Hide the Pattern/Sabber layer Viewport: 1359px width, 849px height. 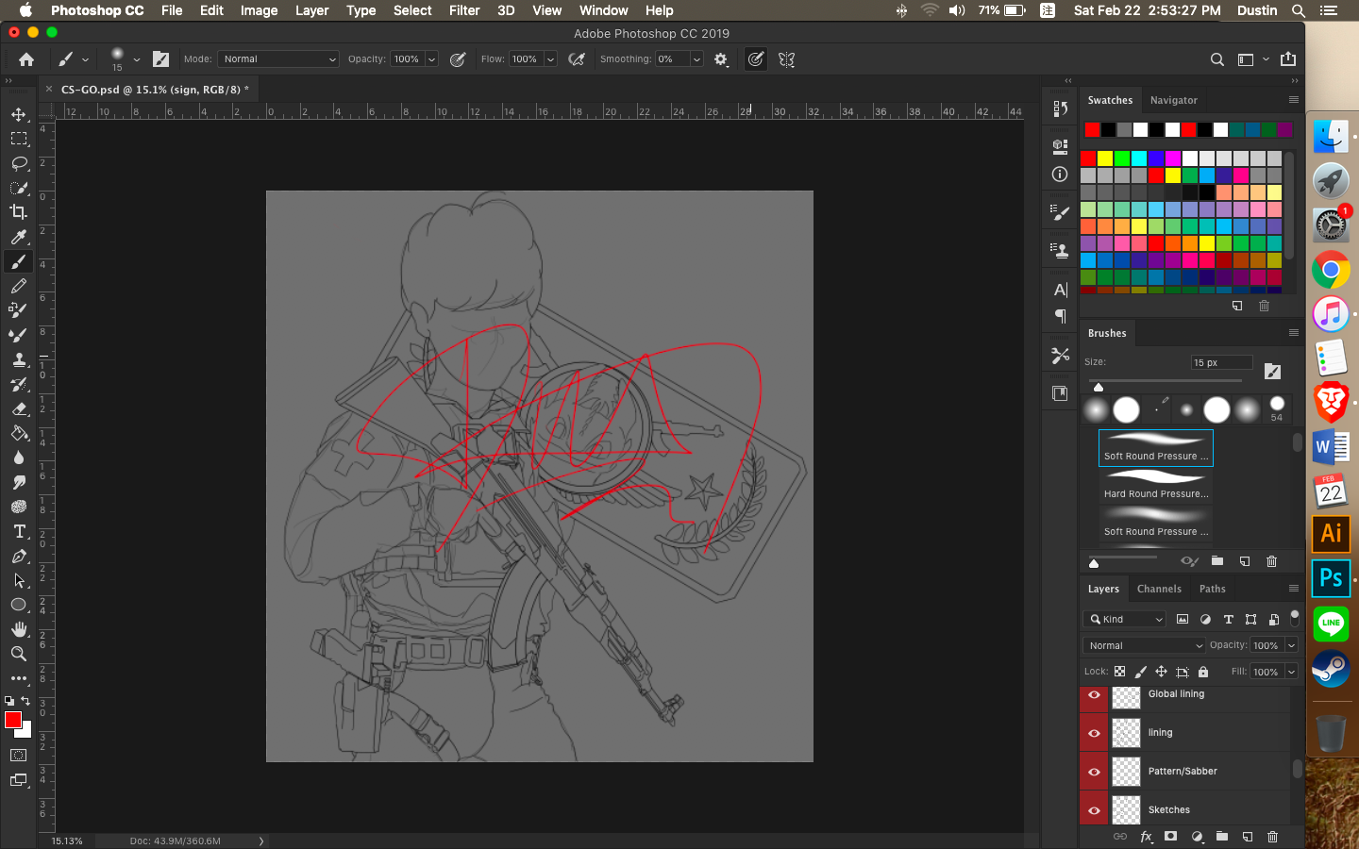point(1094,772)
